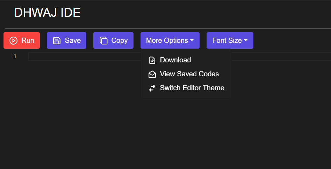Screen dimensions: 331x169
Task: Choose View Saved Codes
Action: (186, 74)
